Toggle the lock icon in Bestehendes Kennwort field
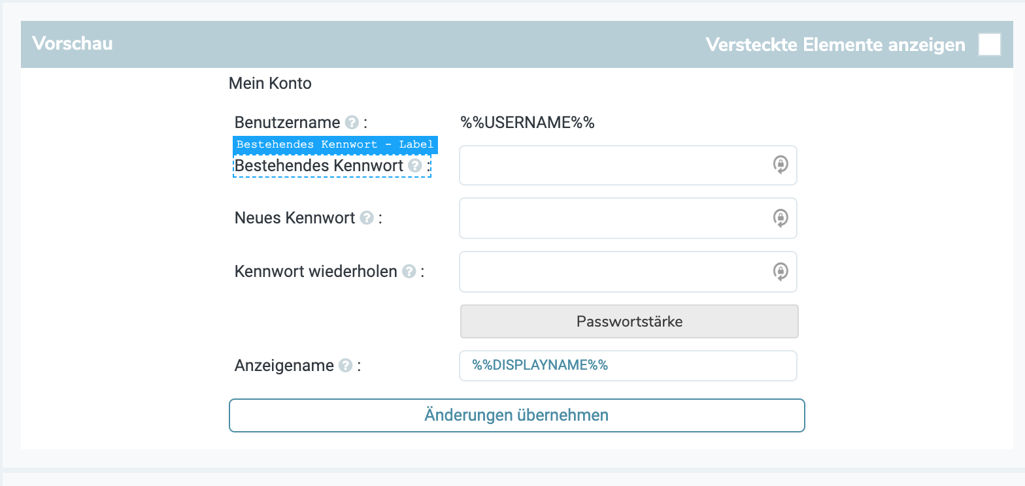This screenshot has width=1025, height=486. pyautogui.click(x=782, y=165)
